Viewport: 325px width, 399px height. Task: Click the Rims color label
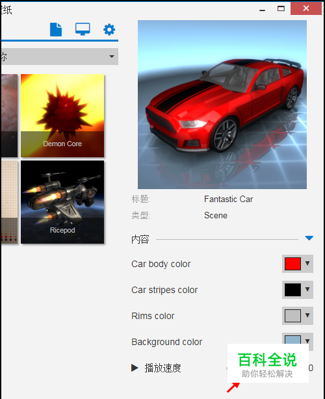(x=153, y=316)
